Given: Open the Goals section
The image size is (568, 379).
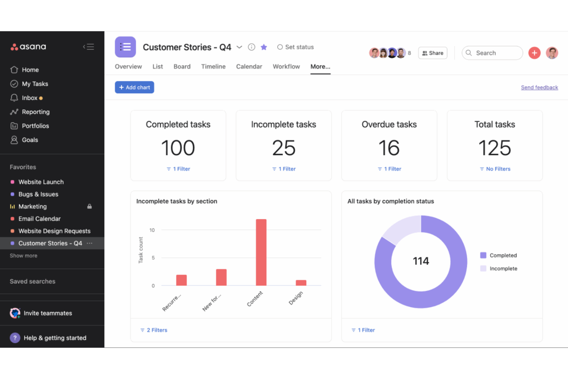Looking at the screenshot, I should click(30, 140).
